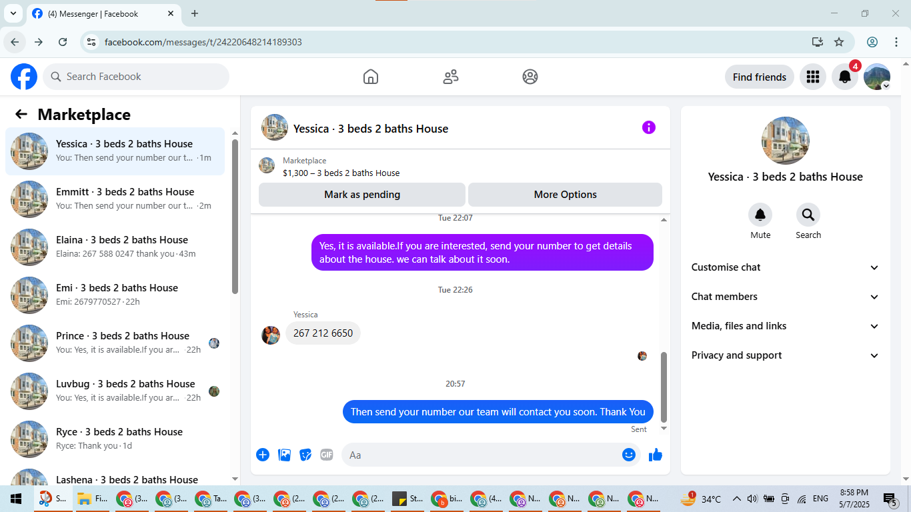Click Find friends button
This screenshot has height=512, width=911.
760,77
